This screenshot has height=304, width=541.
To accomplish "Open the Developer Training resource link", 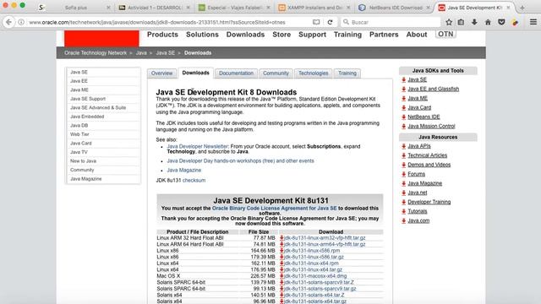I will click(x=429, y=202).
